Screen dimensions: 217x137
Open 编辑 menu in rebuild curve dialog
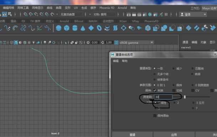(x=116, y=61)
